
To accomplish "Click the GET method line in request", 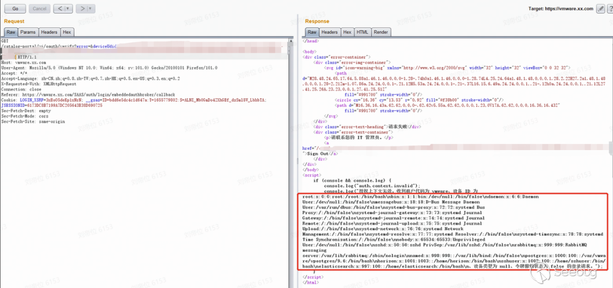I will (5, 41).
